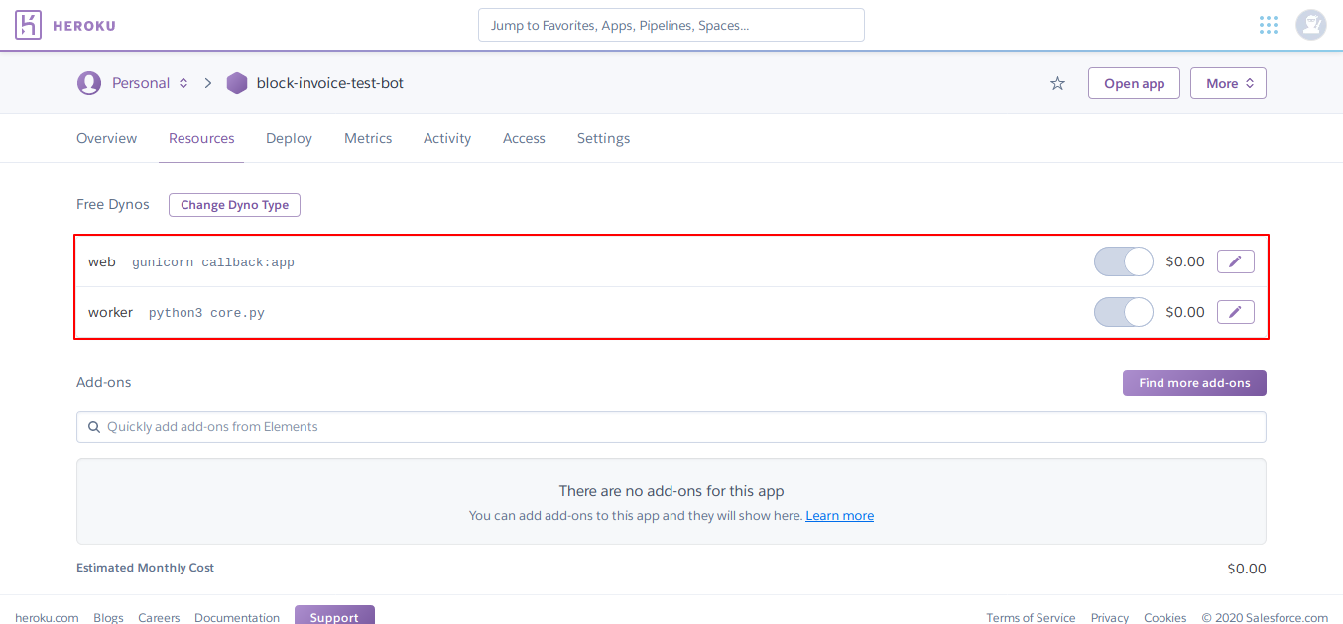
Task: Edit the worker dyno with pencil icon
Action: pyautogui.click(x=1235, y=312)
